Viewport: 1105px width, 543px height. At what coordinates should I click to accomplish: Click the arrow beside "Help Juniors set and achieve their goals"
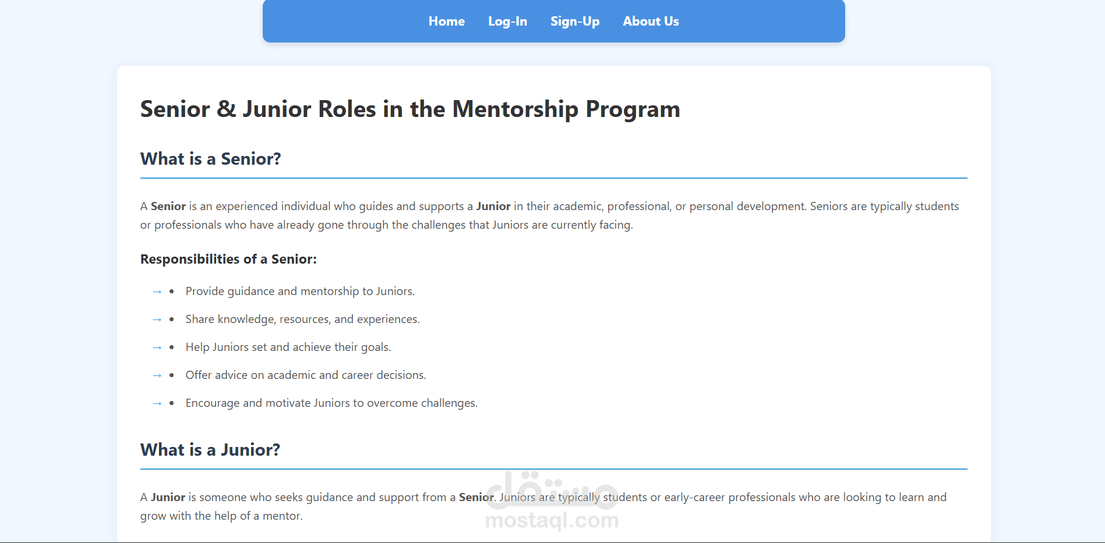pyautogui.click(x=156, y=347)
